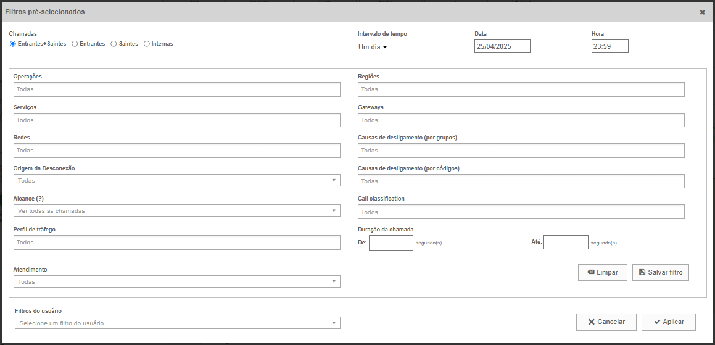
Task: Expand the Atendimento dropdown
Action: (x=176, y=281)
